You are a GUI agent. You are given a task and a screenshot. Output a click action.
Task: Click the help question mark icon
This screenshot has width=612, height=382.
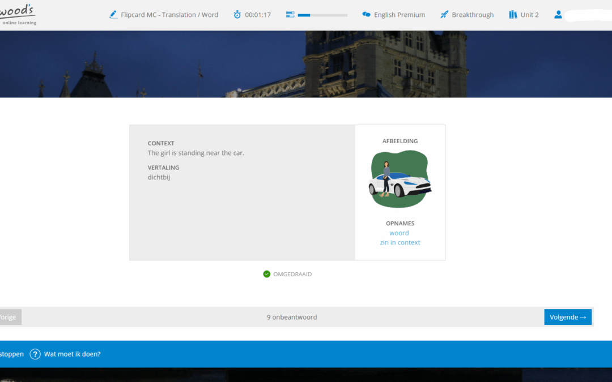35,354
